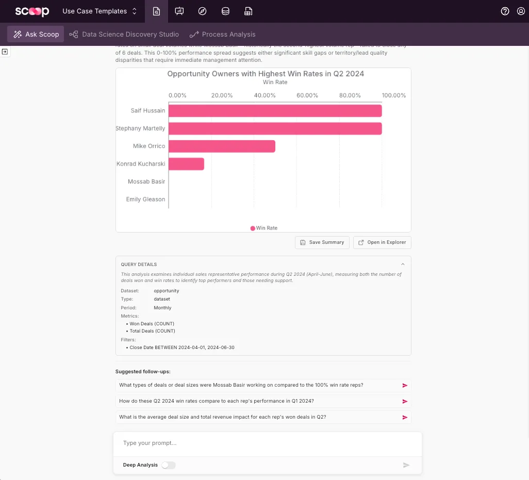Send the Mossab Basir deal types follow-up question
529x480 pixels.
coord(405,385)
